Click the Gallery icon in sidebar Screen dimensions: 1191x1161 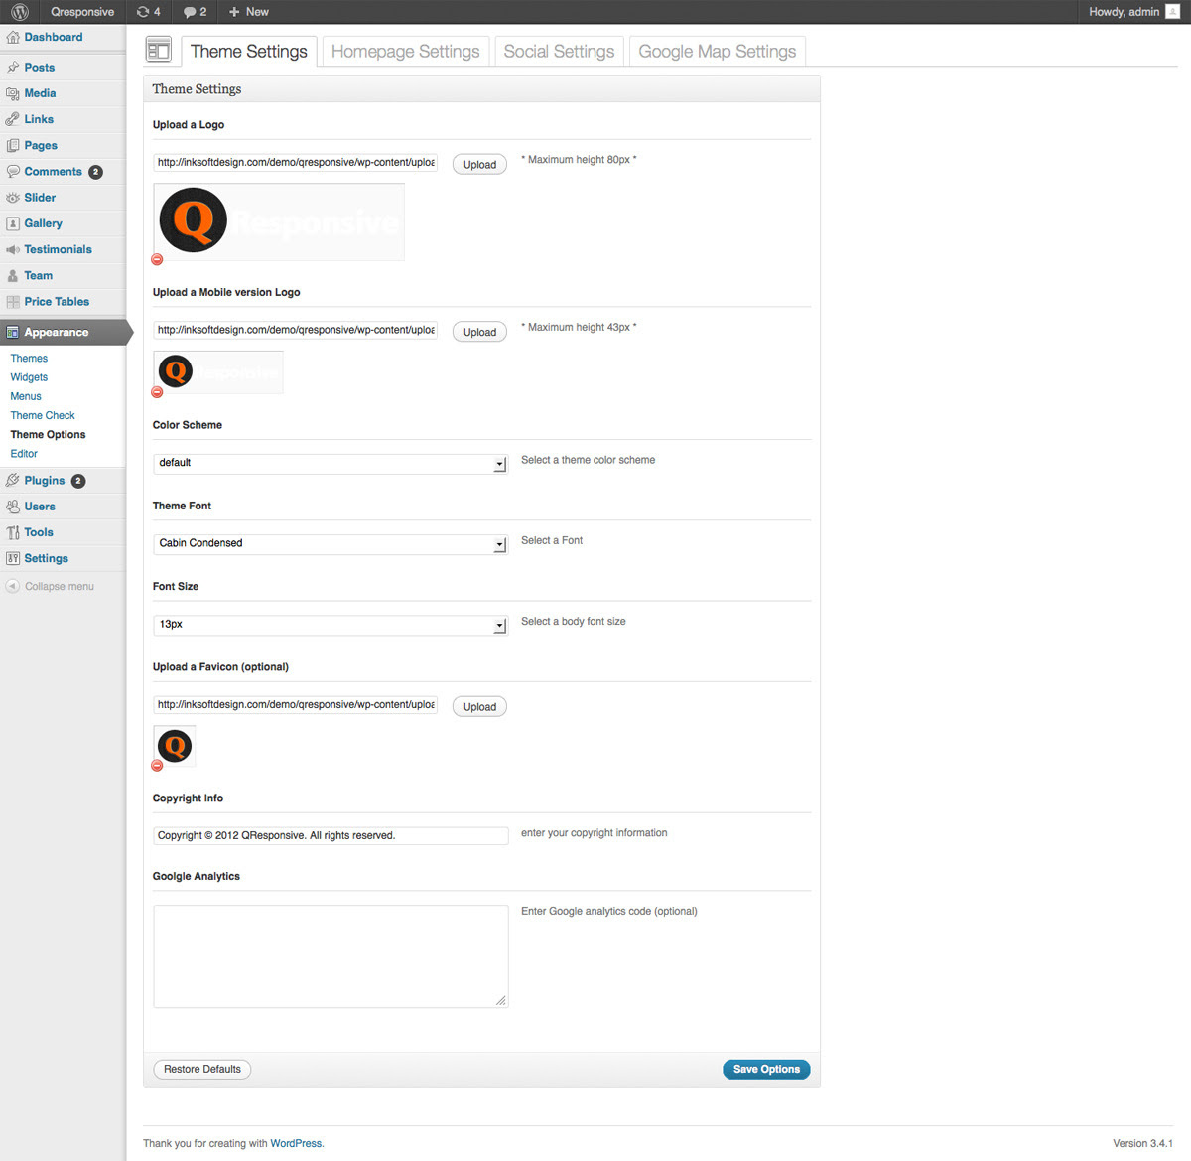(x=13, y=223)
